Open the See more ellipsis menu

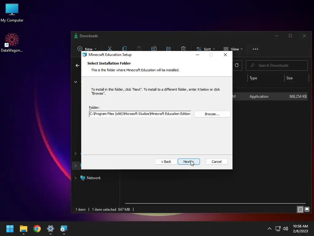click(x=255, y=49)
